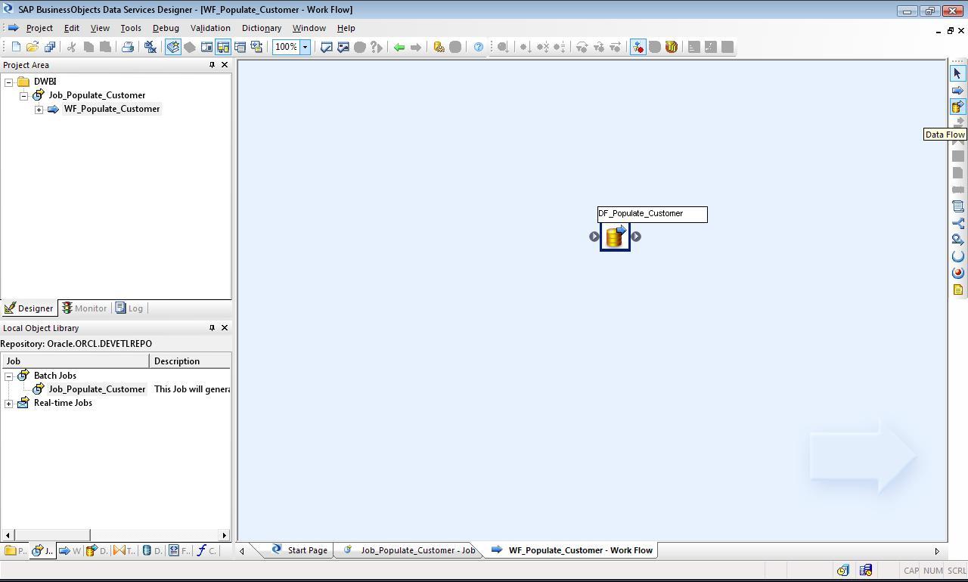Image resolution: width=968 pixels, height=582 pixels.
Task: Select the DF_Populate_Customer data flow icon
Action: point(615,237)
